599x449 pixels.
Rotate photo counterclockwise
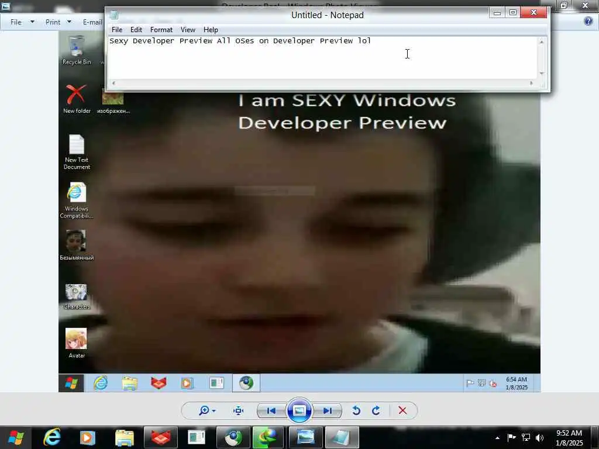tap(356, 410)
